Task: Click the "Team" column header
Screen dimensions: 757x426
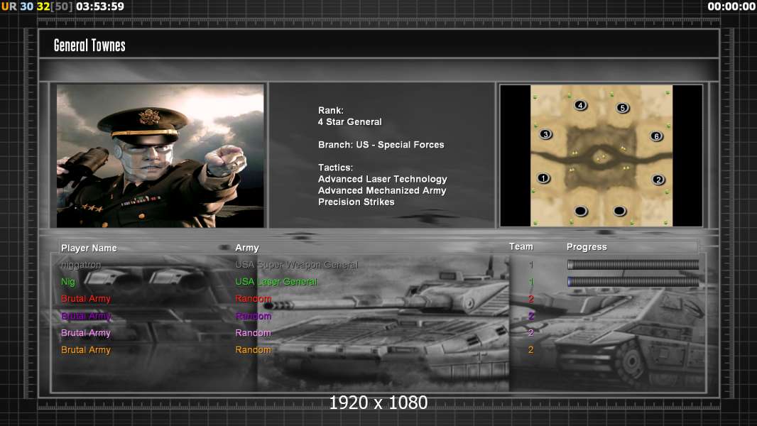Action: [x=521, y=246]
